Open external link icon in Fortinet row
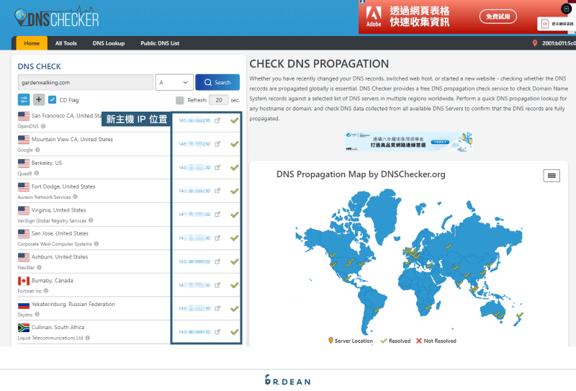The width and height of the screenshot is (576, 391). coord(217,285)
